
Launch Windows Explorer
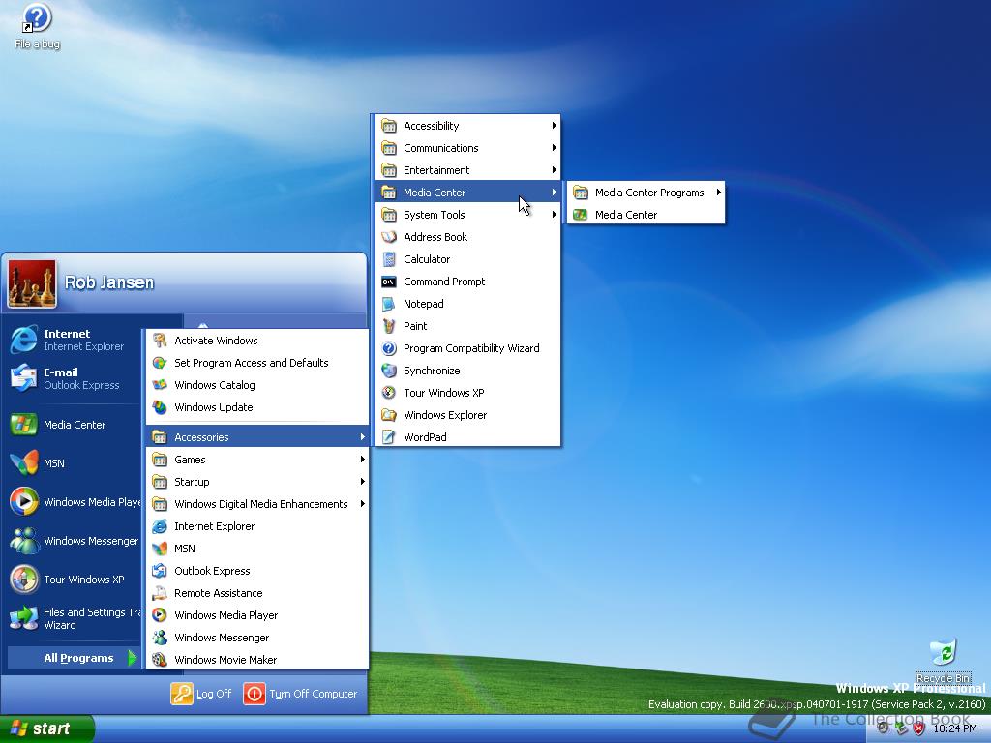point(467,415)
